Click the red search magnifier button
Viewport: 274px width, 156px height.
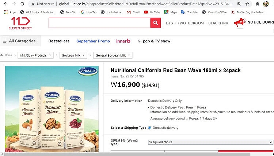pyautogui.click(x=156, y=23)
